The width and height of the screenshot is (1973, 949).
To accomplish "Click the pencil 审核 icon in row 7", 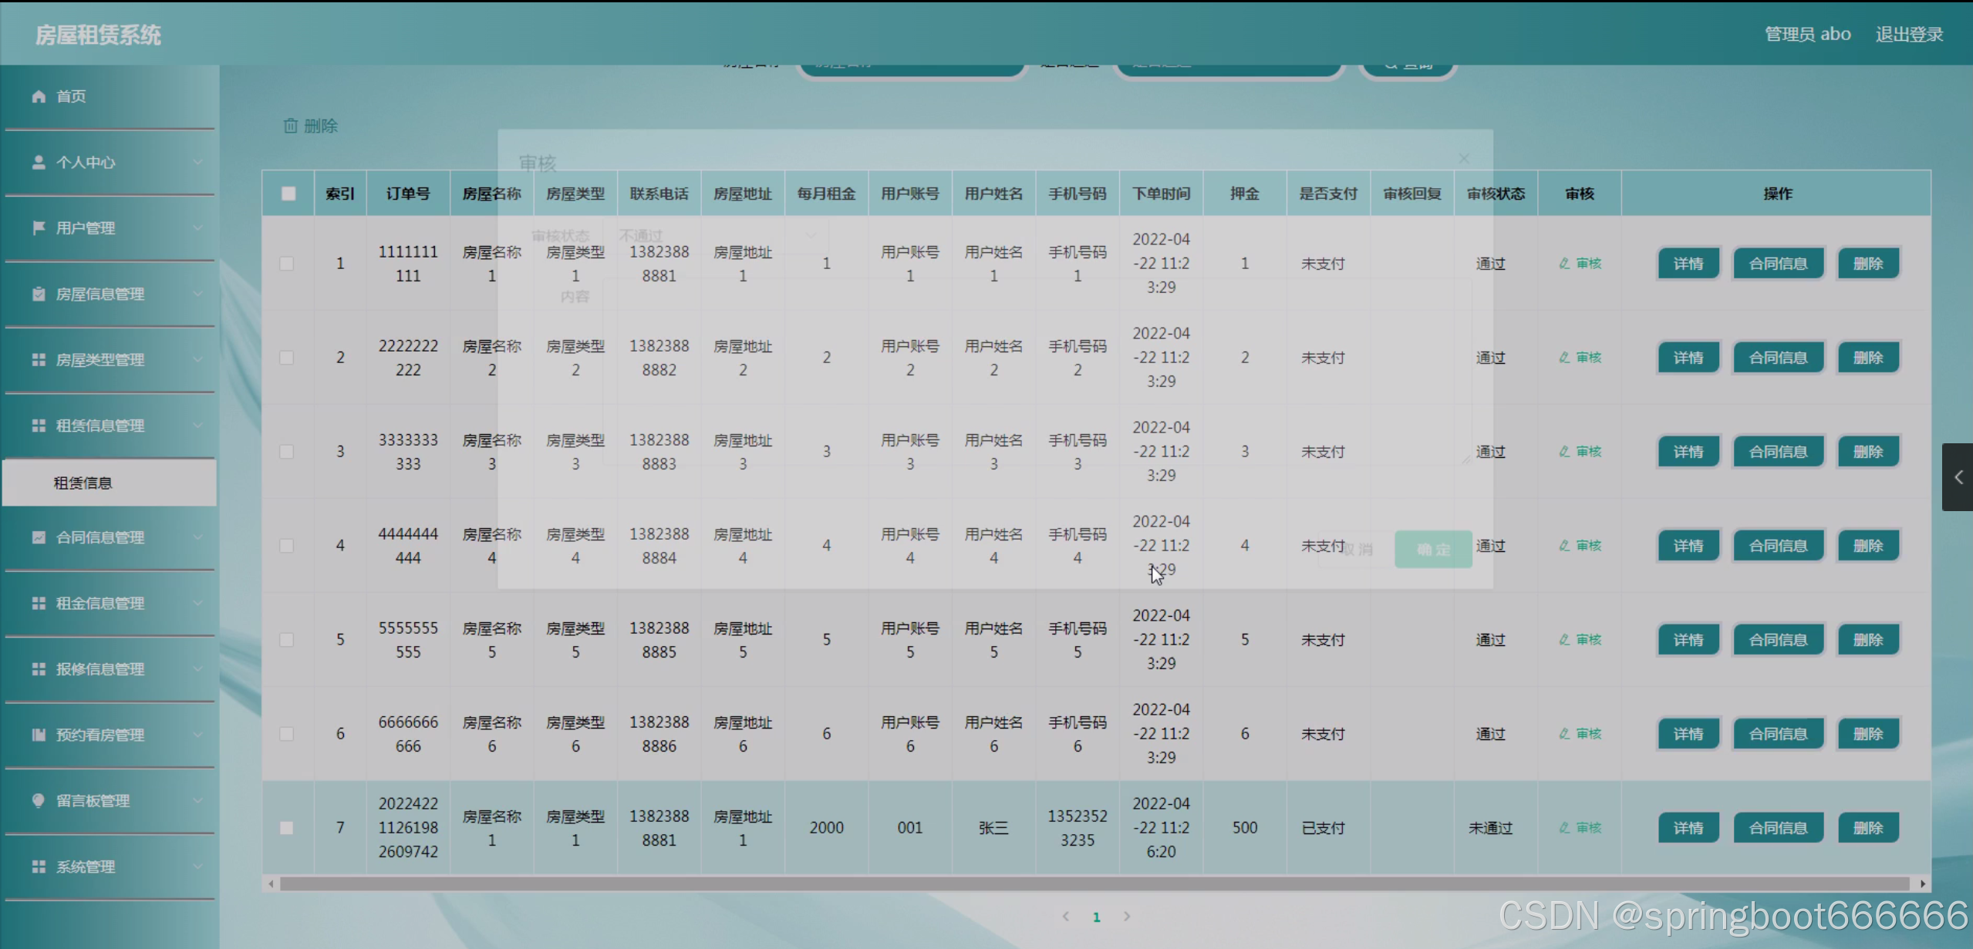I will tap(1564, 828).
